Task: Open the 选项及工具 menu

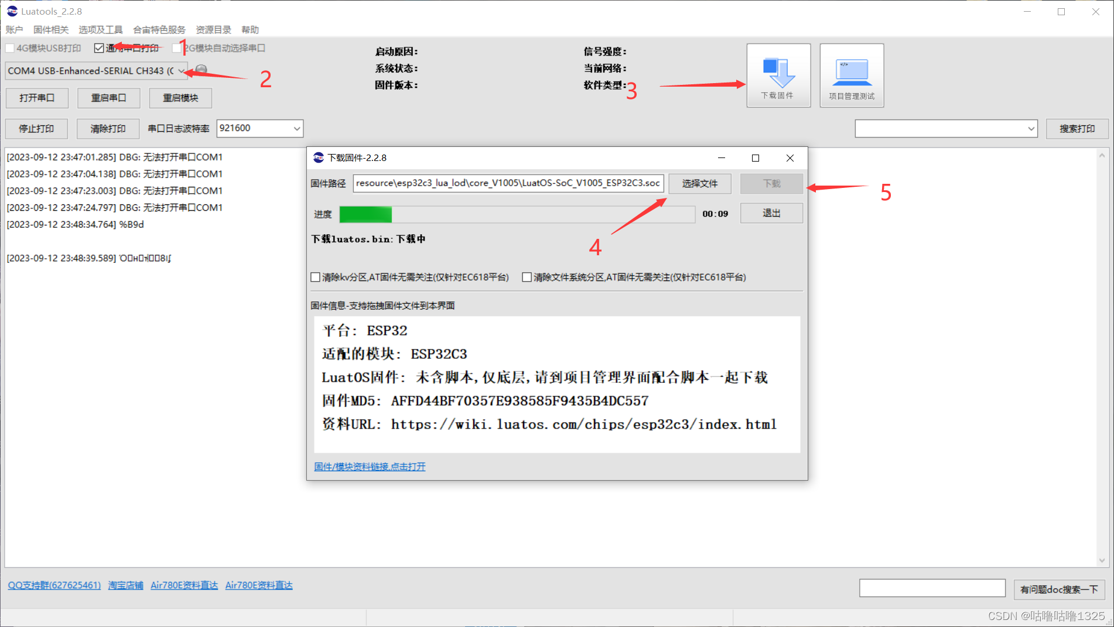Action: coord(100,29)
